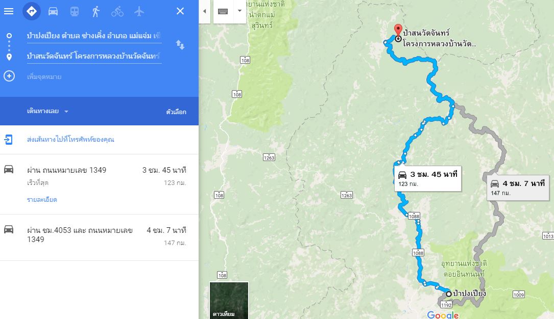Open รายละเอียด details for route 1349
This screenshot has height=319, width=554.
click(x=42, y=200)
